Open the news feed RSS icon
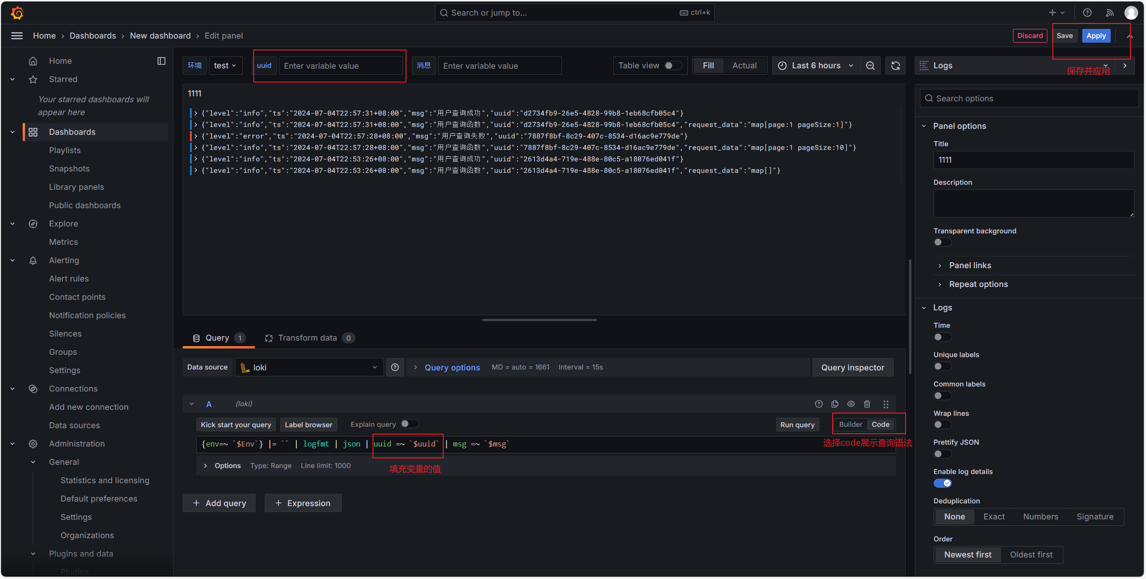The height and width of the screenshot is (579, 1146). tap(1109, 13)
